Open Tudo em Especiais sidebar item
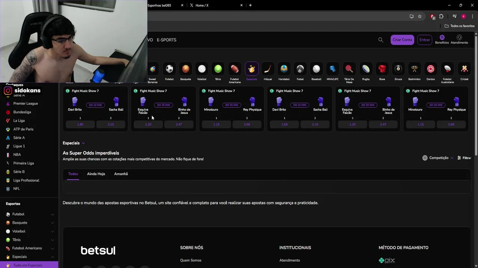The height and width of the screenshot is (268, 478). pyautogui.click(x=29, y=265)
